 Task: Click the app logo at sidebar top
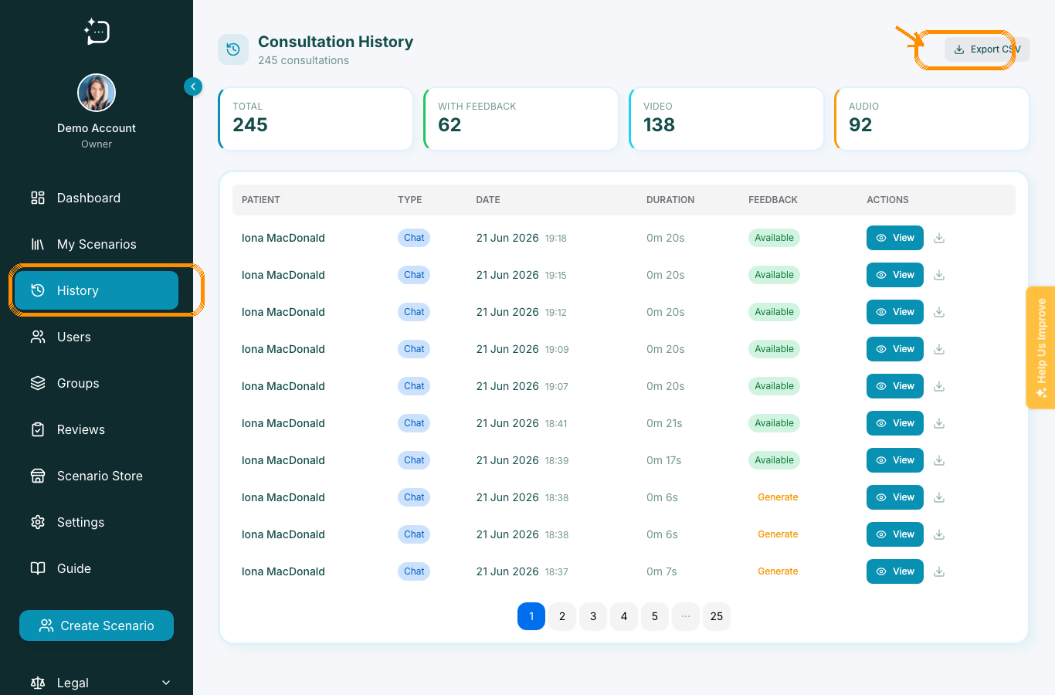point(97,31)
